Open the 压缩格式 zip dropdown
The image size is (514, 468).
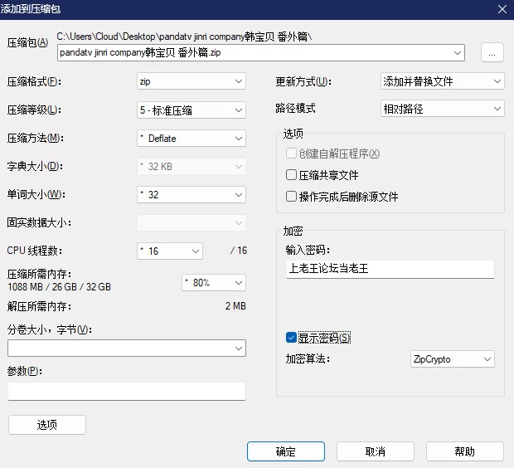[x=192, y=81]
